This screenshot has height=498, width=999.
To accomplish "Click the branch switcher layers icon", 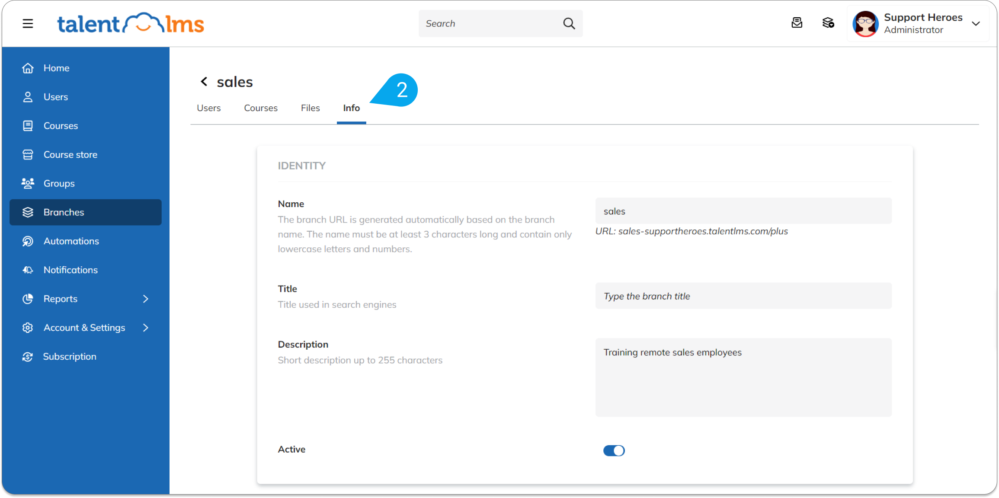I will (x=828, y=23).
